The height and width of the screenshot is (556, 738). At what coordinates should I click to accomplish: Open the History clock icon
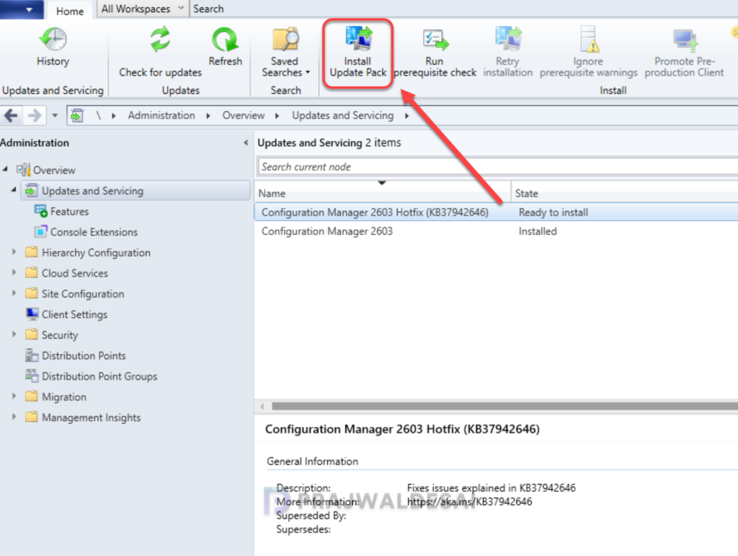[53, 39]
